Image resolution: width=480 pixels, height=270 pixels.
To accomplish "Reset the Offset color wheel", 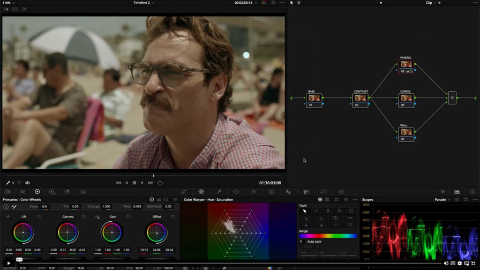I will click(172, 216).
